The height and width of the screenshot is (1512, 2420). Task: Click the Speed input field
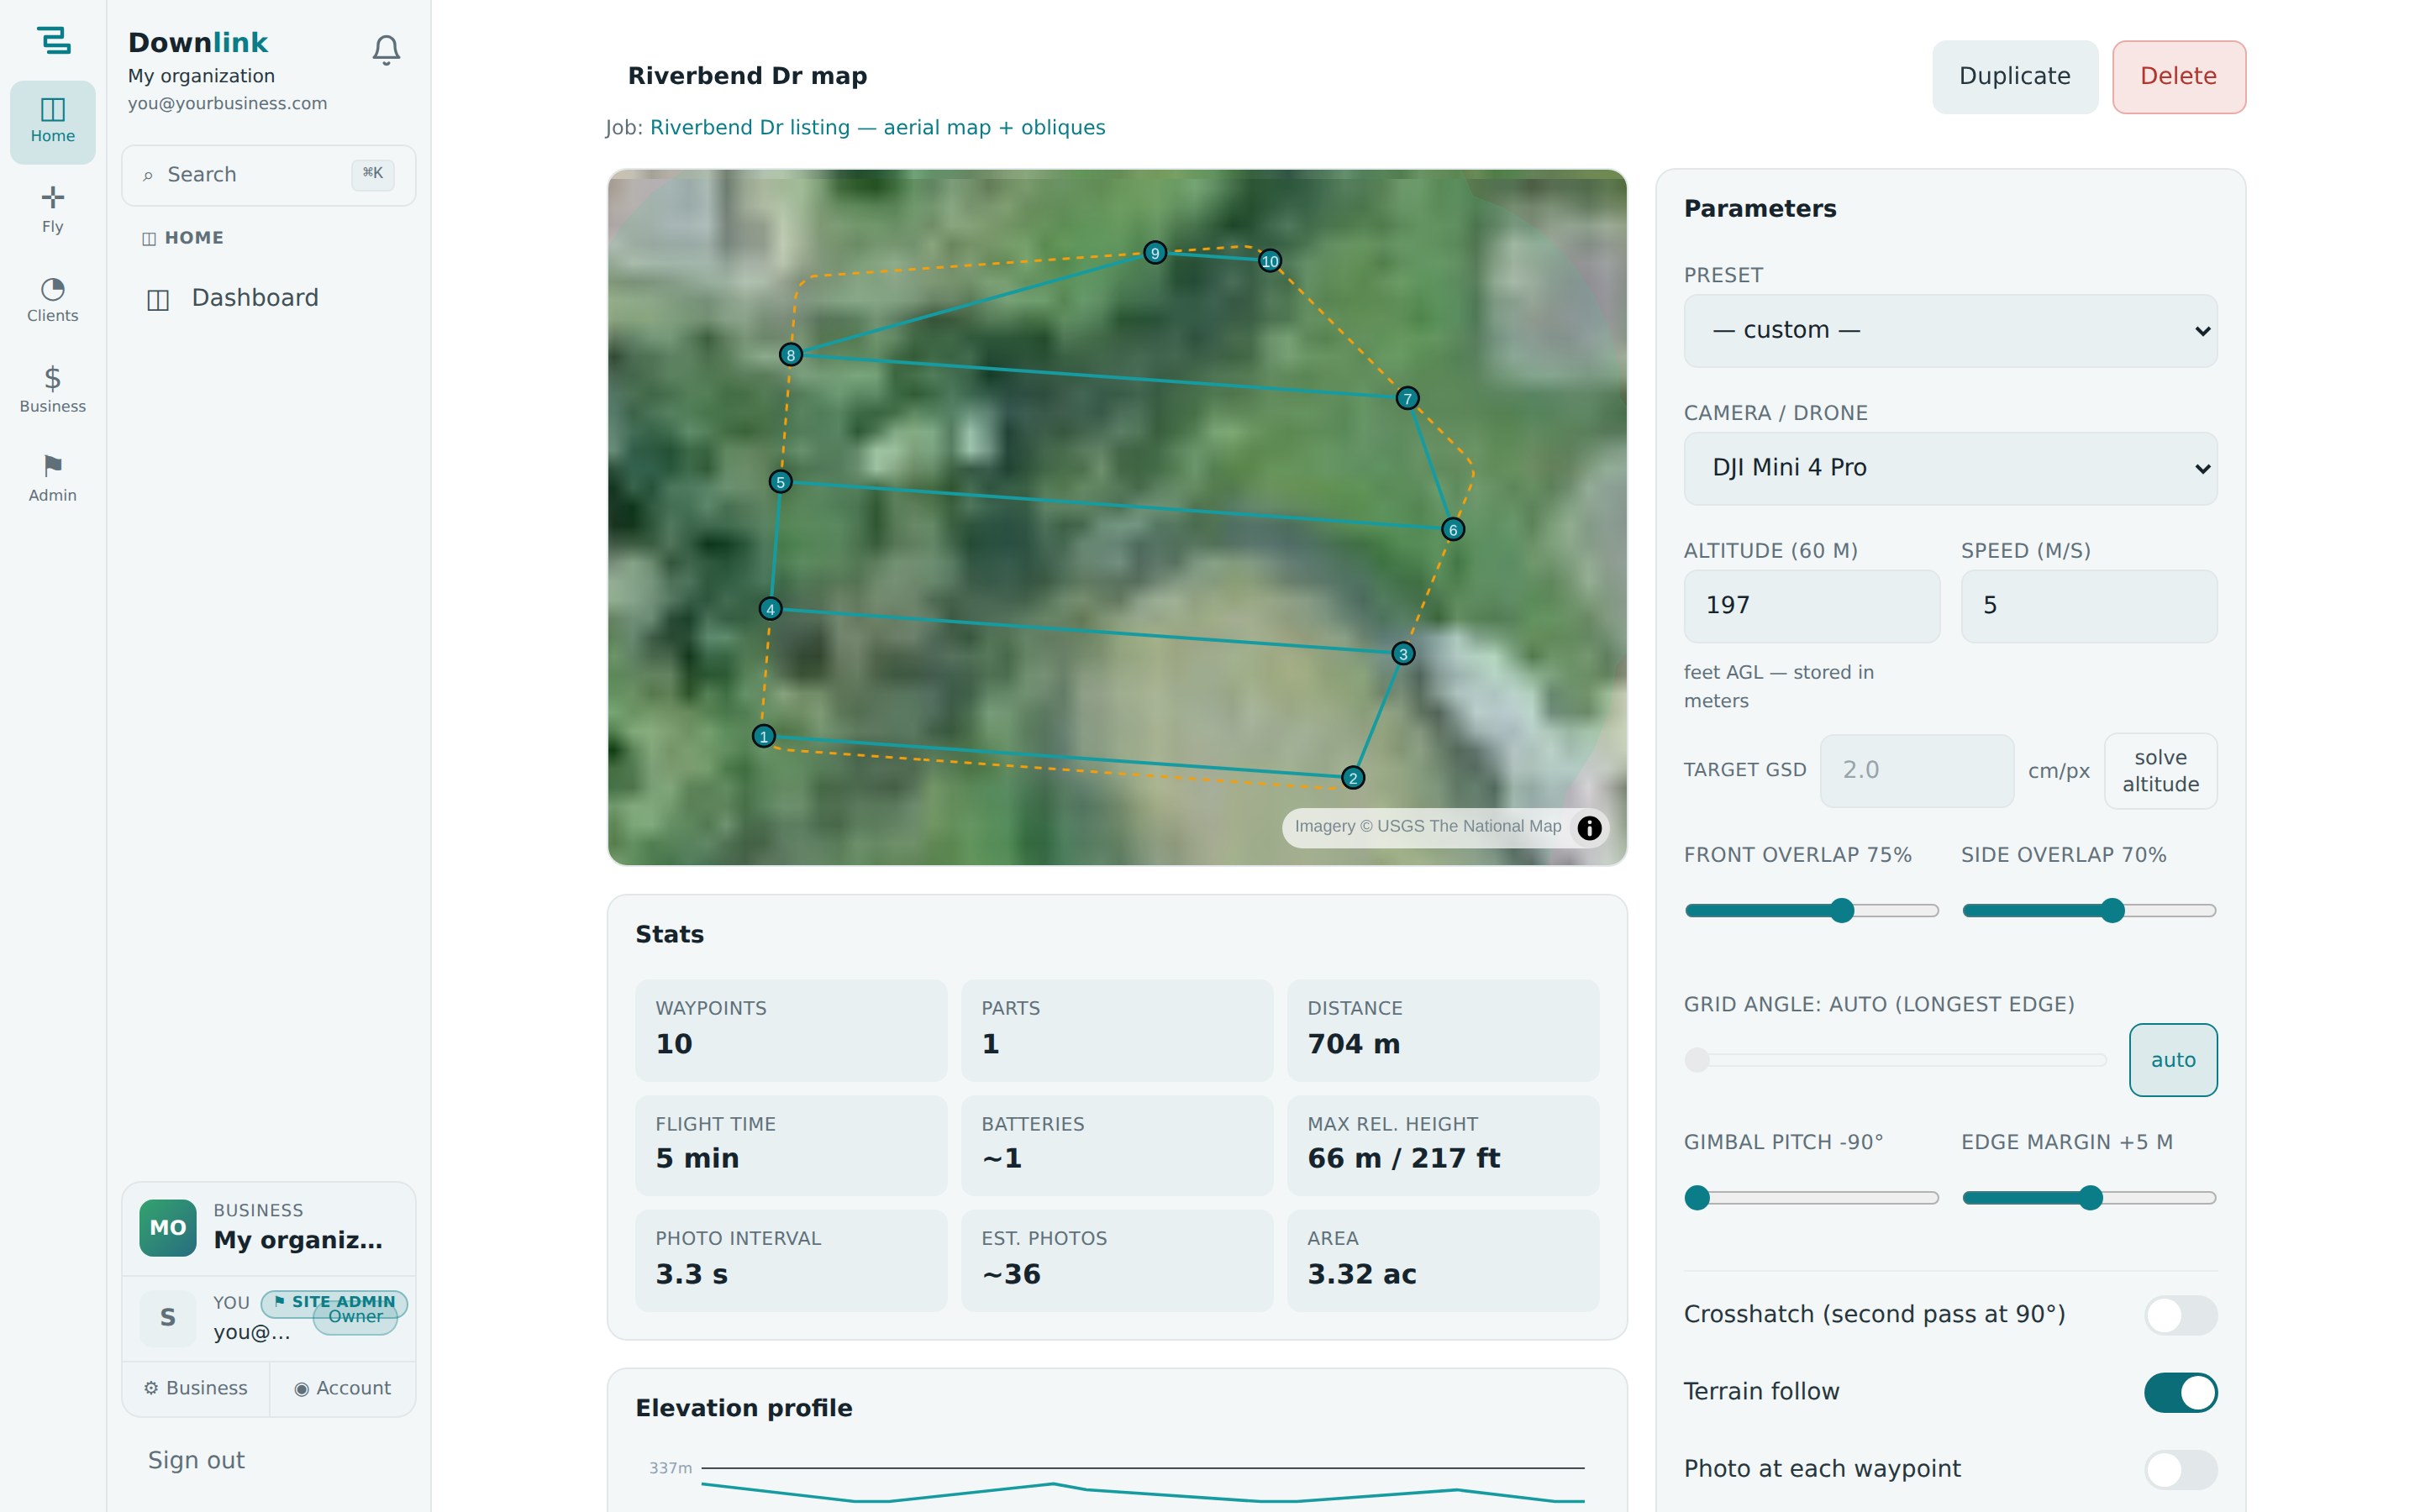point(2088,606)
